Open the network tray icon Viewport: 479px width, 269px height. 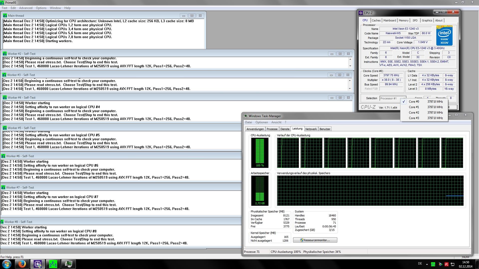pos(453,264)
